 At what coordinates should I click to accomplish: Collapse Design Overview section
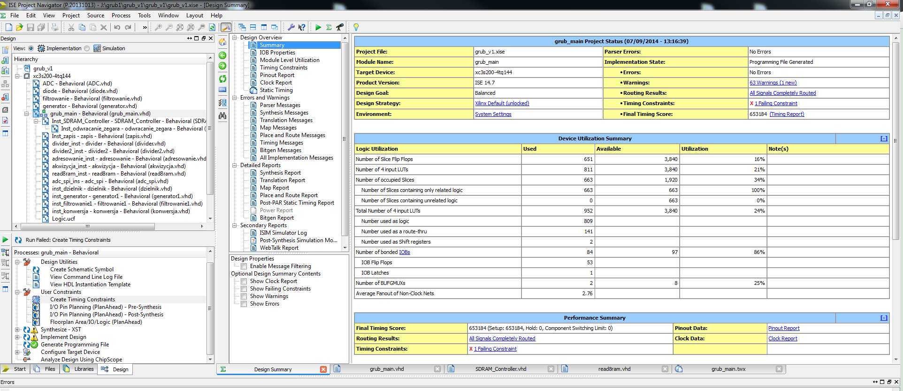(235, 38)
